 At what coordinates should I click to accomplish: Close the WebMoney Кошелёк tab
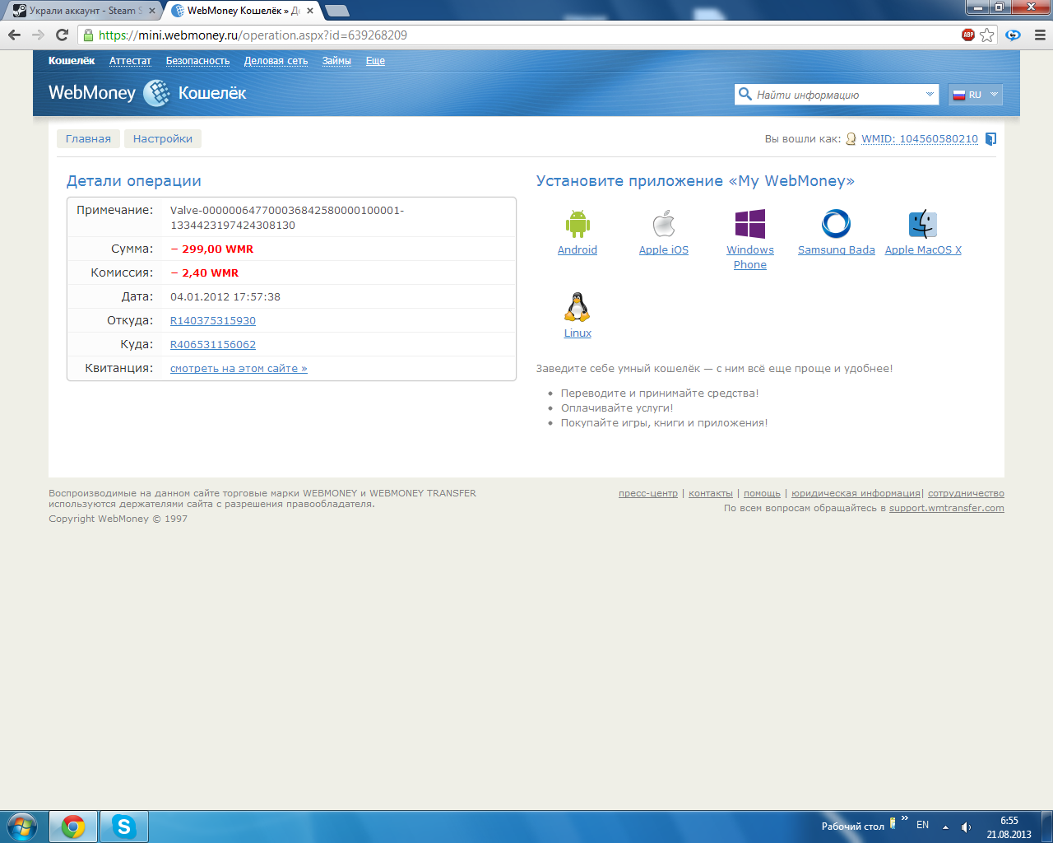tap(311, 11)
